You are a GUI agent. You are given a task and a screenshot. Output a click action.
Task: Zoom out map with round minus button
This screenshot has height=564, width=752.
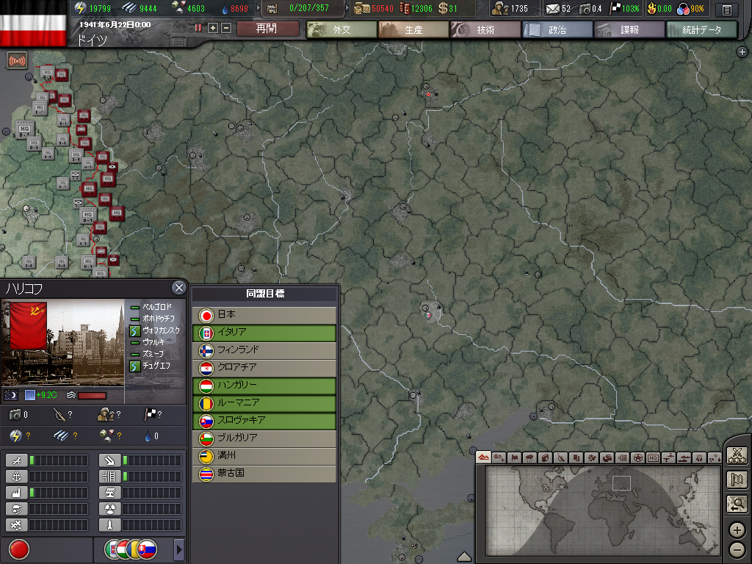[x=737, y=549]
